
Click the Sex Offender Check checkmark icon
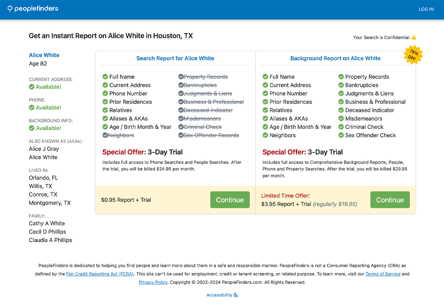[x=341, y=135]
